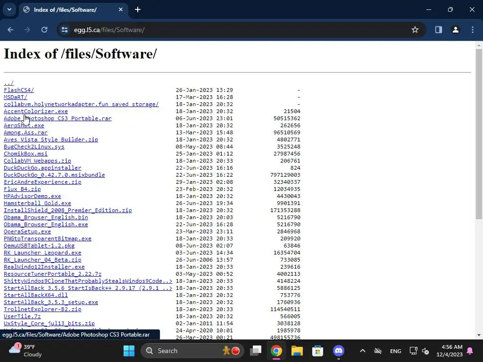
Task: Go back to the previous page
Action: [10, 30]
